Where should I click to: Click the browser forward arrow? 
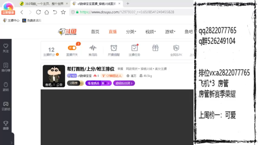(30, 12)
